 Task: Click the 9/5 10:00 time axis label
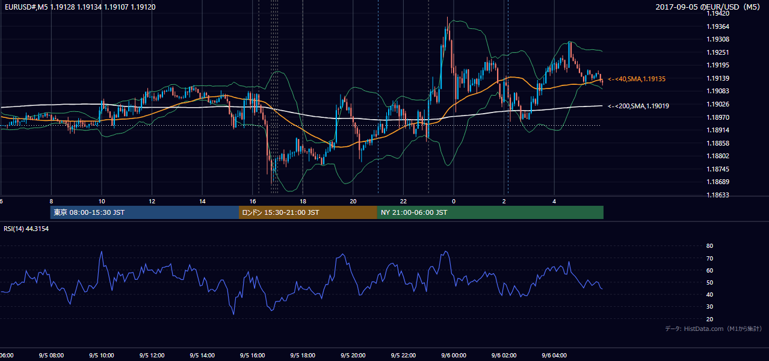(101, 356)
